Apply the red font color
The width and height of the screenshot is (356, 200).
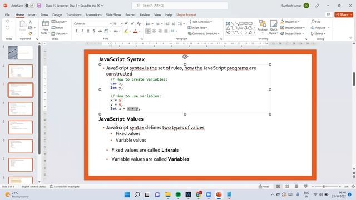coord(135,31)
